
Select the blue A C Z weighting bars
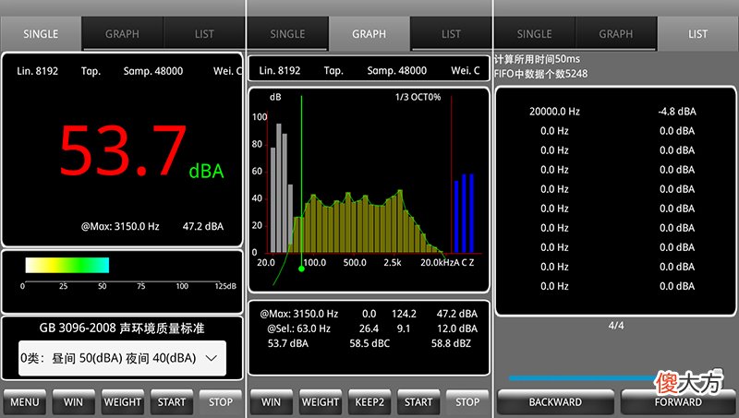point(465,213)
